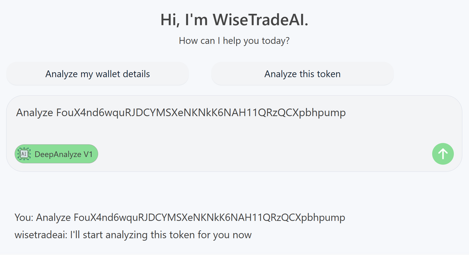The width and height of the screenshot is (469, 255).
Task: Click the green send arrow button
Action: pos(443,154)
